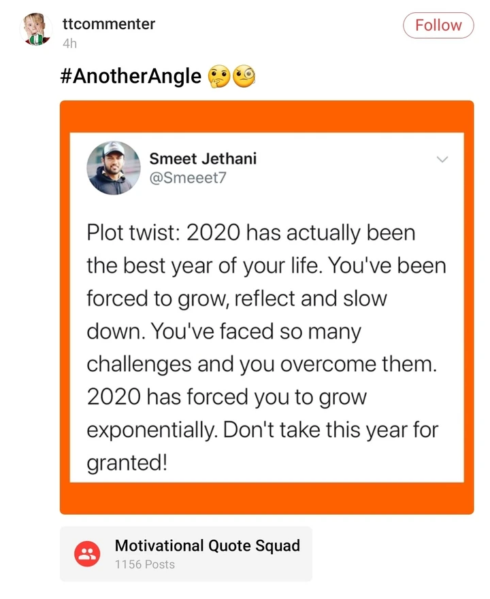Image resolution: width=490 pixels, height=599 pixels.
Task: Click the word 'granted!' in the tweet
Action: pos(127,463)
